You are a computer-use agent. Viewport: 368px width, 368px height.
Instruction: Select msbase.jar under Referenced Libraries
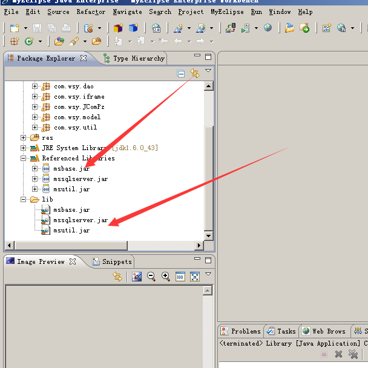(71, 168)
